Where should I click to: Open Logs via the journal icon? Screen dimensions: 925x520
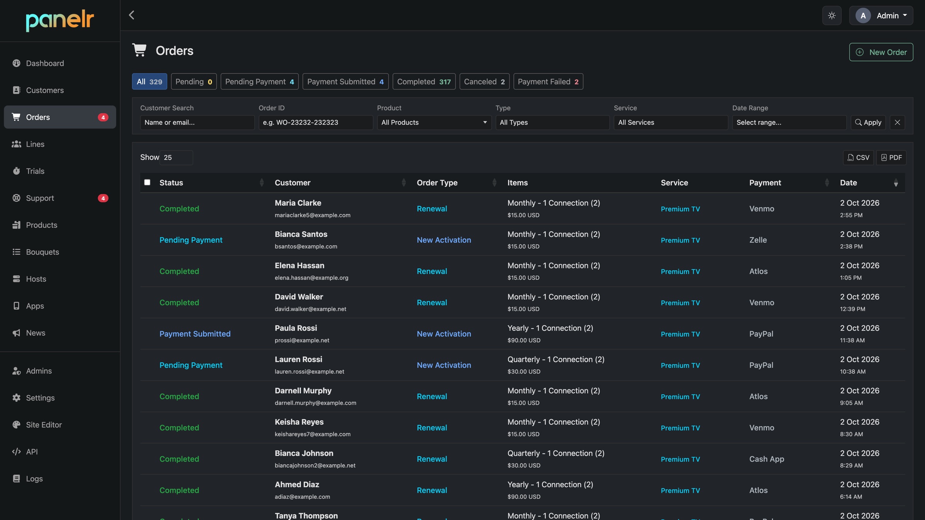pyautogui.click(x=16, y=479)
